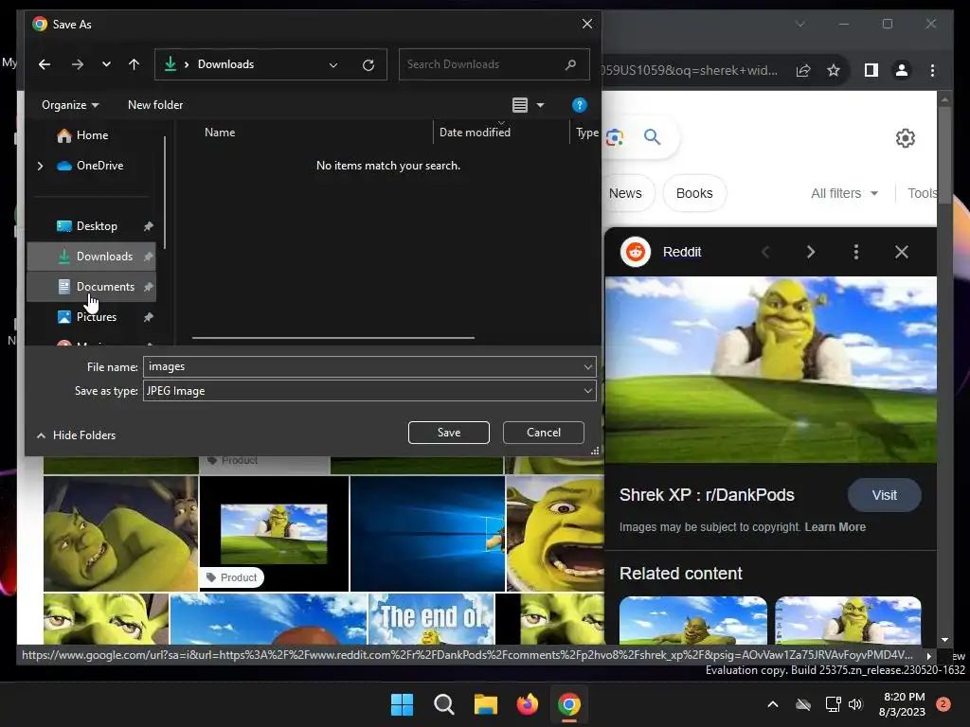
Task: Open volume control in tray
Action: tap(855, 704)
